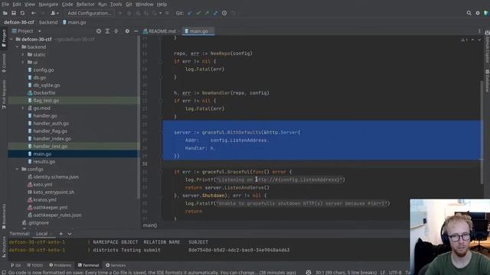Open handler_auth.go in the project tree
Screen dimensions: 490x275
click(51, 124)
